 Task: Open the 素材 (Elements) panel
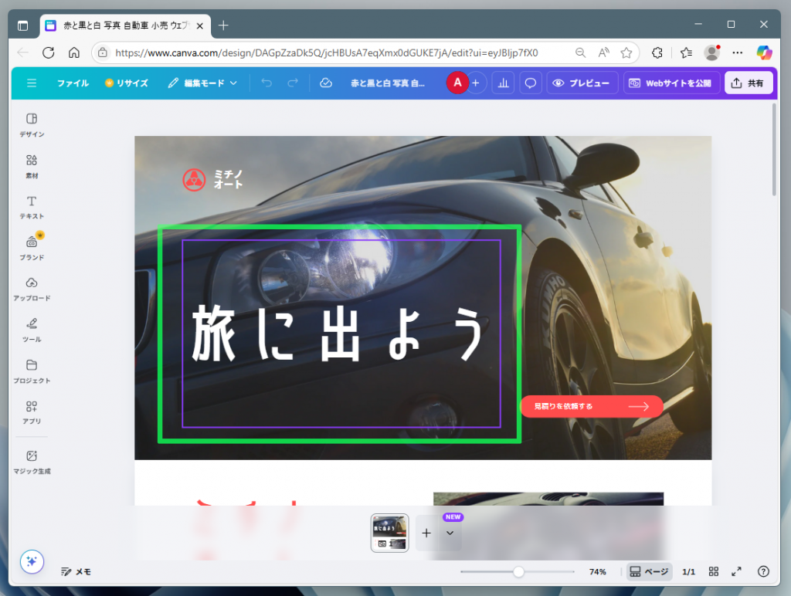(31, 166)
